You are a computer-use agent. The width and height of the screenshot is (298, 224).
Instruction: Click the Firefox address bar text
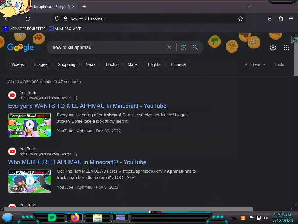(88, 19)
